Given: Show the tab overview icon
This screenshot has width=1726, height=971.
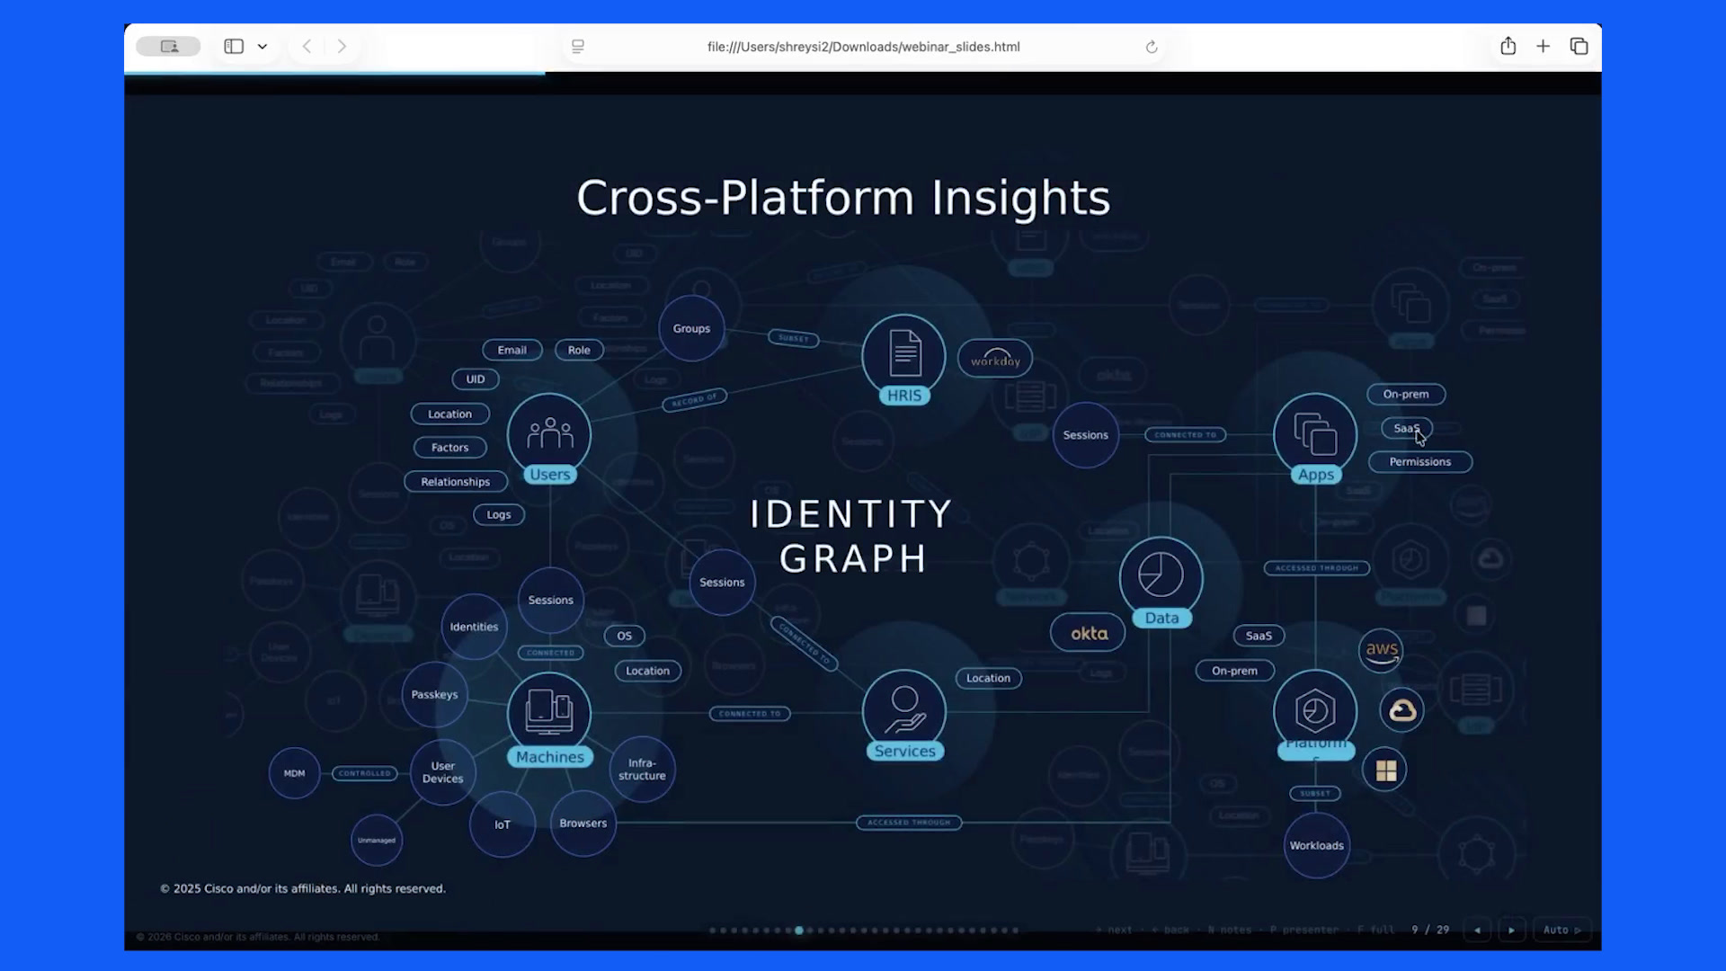Looking at the screenshot, I should [1579, 46].
